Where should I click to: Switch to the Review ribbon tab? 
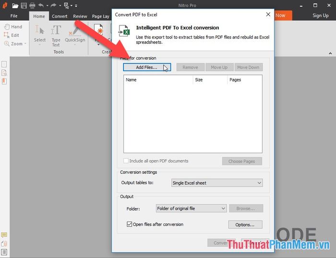80,16
